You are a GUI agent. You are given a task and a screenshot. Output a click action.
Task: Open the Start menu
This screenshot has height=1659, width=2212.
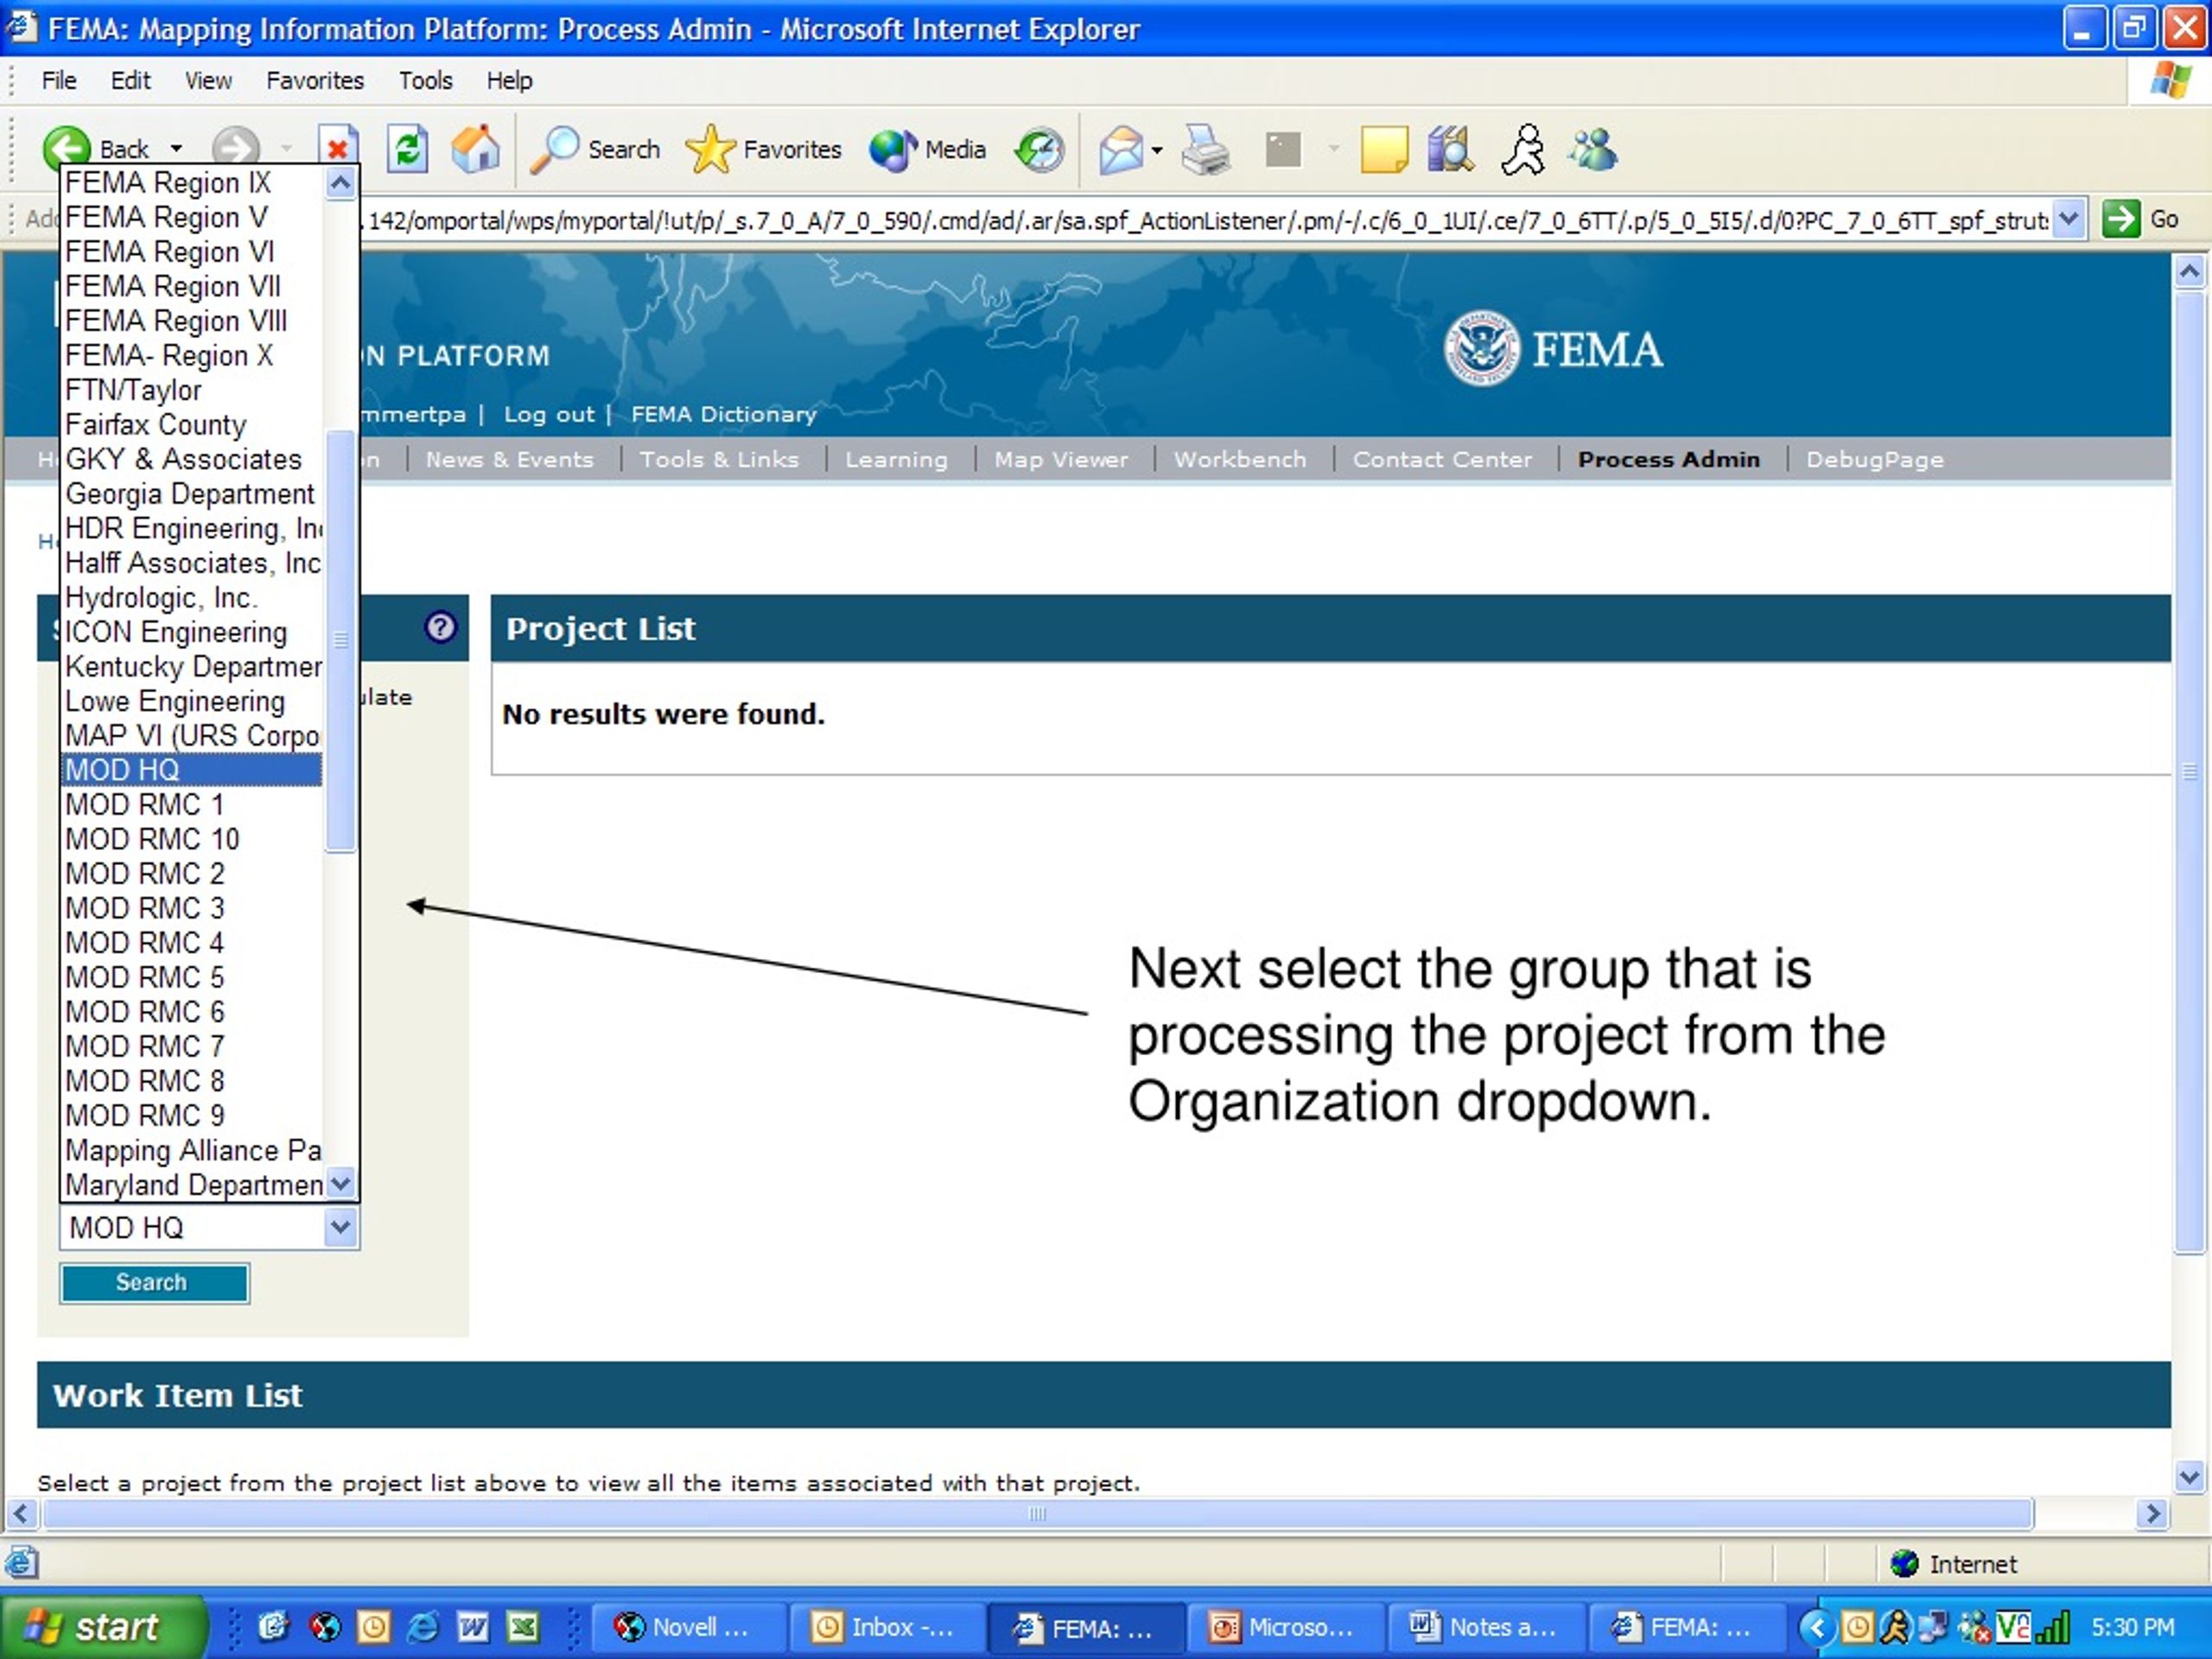click(104, 1627)
